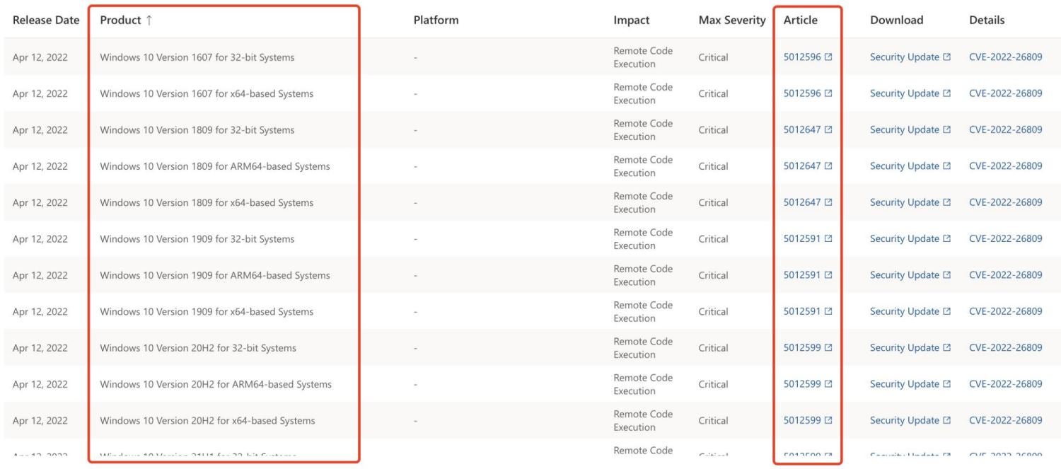Download Security Update for Version 1607 x64-based

(x=910, y=93)
